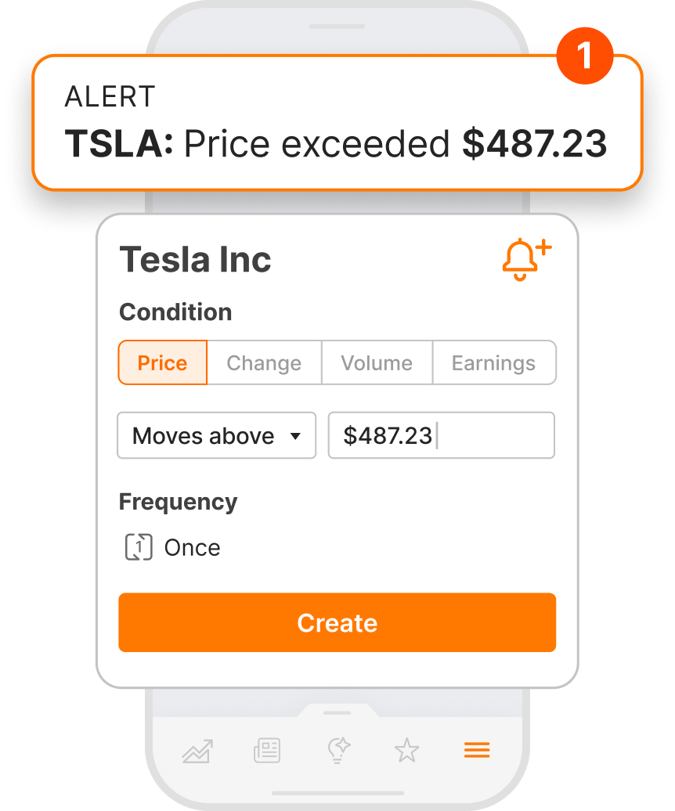Open the TSLA price alert notification
The width and height of the screenshot is (675, 811).
(337, 123)
